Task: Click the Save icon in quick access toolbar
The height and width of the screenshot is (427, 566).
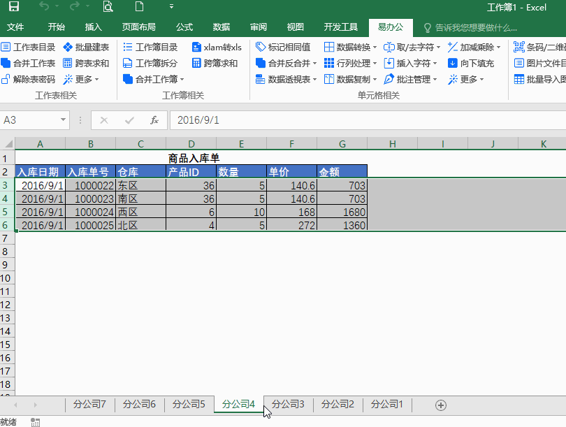Action: 14,6
